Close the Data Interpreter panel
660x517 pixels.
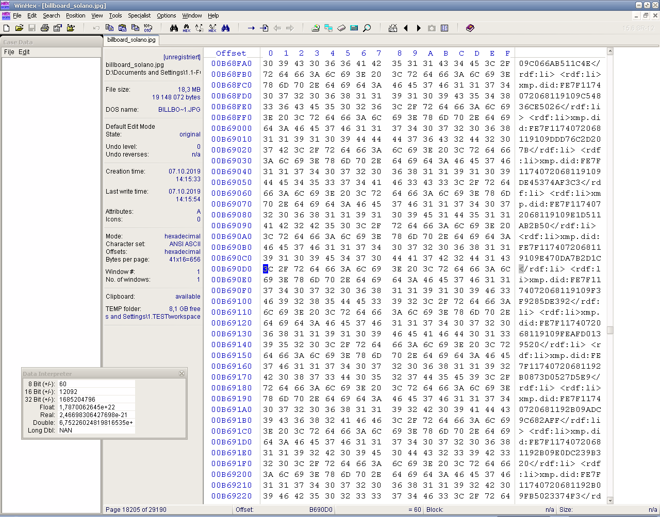point(181,373)
